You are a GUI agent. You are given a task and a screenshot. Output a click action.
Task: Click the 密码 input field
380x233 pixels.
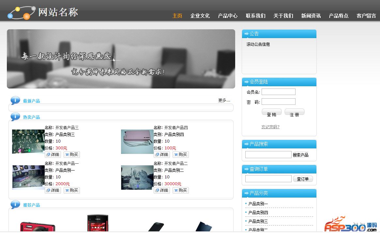click(x=279, y=102)
